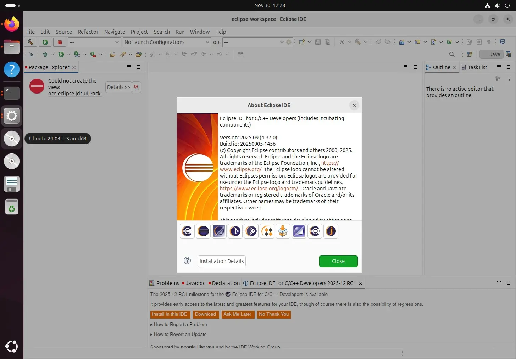The width and height of the screenshot is (516, 359).
Task: Click the Skip All Breakpoints toolbar icon
Action: [32, 54]
